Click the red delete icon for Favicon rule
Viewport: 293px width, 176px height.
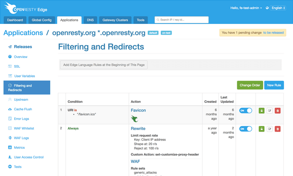tap(278, 110)
